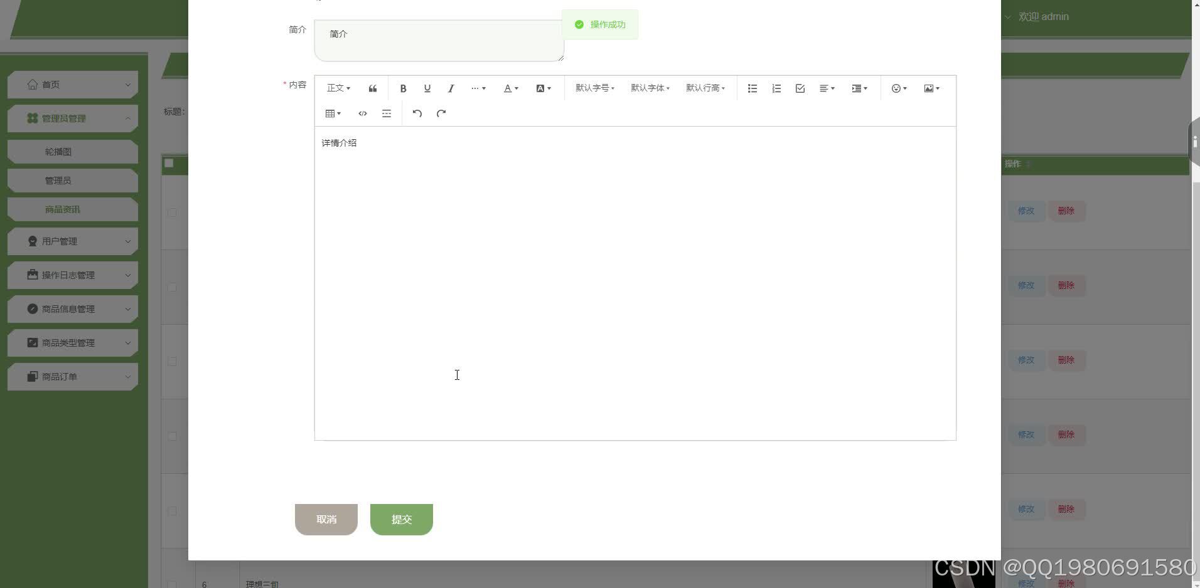
Task: Click the editor content area with 详情介绍
Action: (x=635, y=283)
